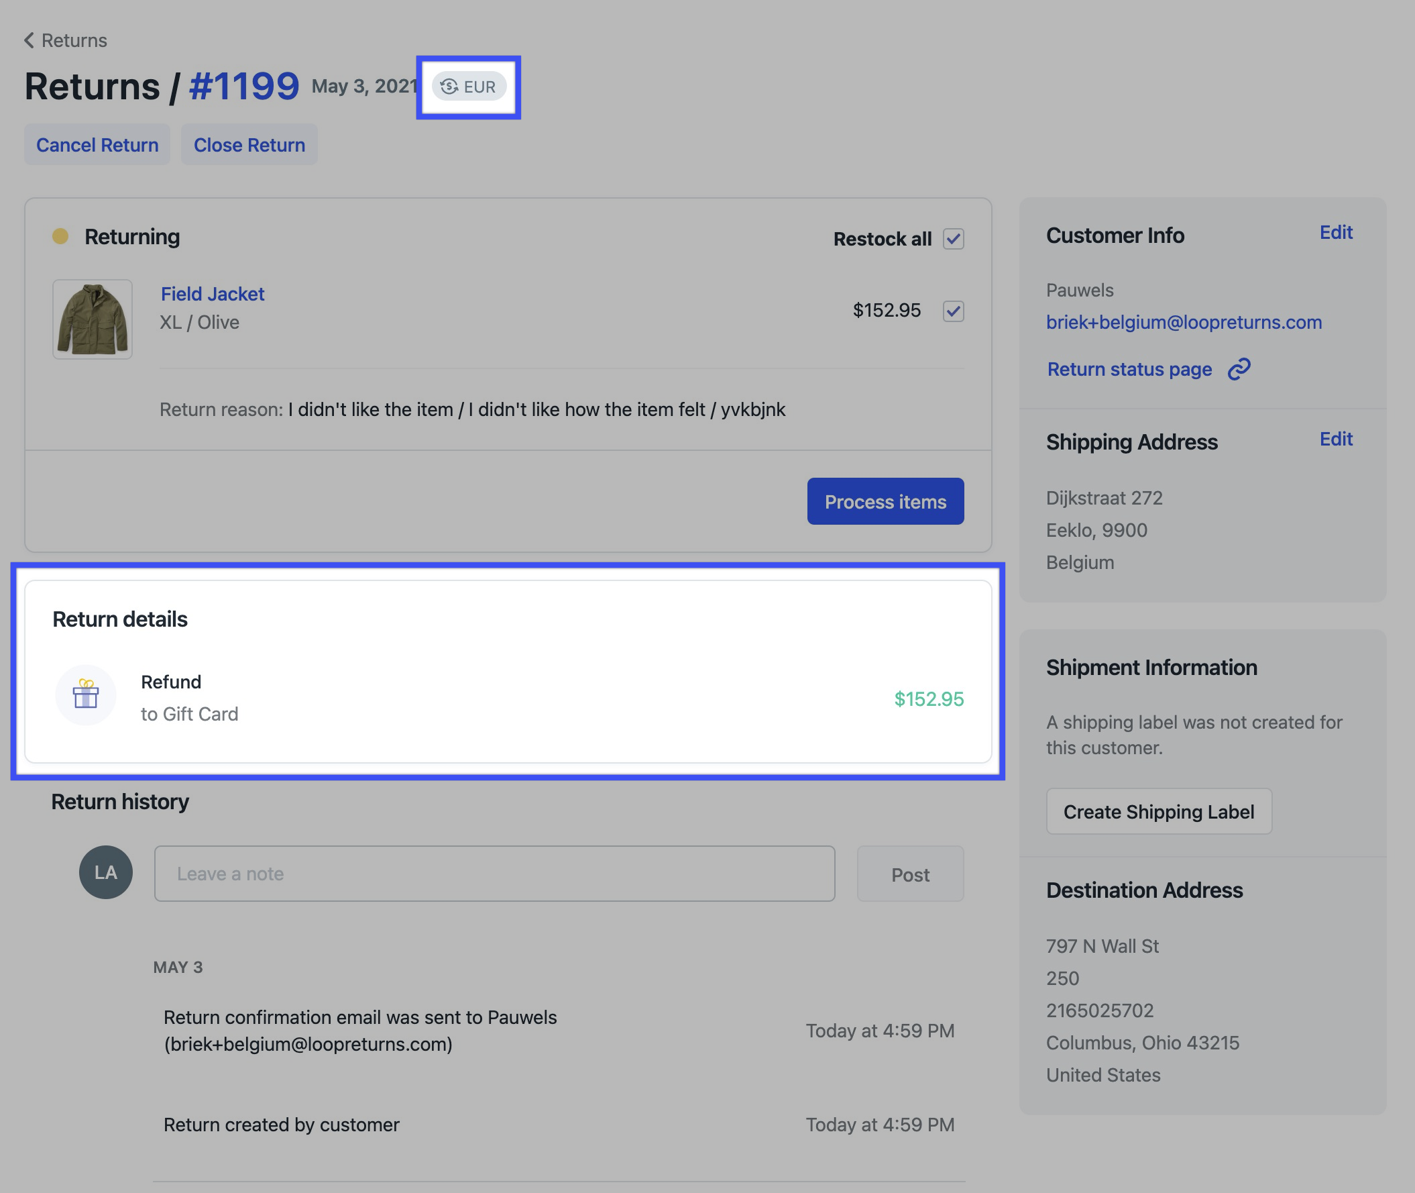This screenshot has height=1193, width=1415.
Task: Open the Field Jacket product thumbnail
Action: [93, 319]
